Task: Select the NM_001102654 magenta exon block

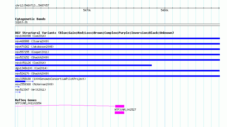Action: tap(120, 106)
